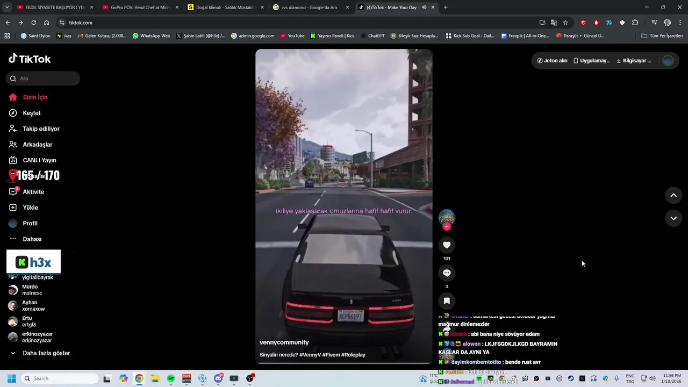Image resolution: width=688 pixels, height=387 pixels.
Task: Open the vennycommunity creator avatar
Action: (x=447, y=217)
